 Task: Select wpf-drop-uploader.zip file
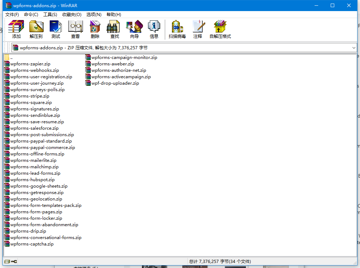(112, 83)
